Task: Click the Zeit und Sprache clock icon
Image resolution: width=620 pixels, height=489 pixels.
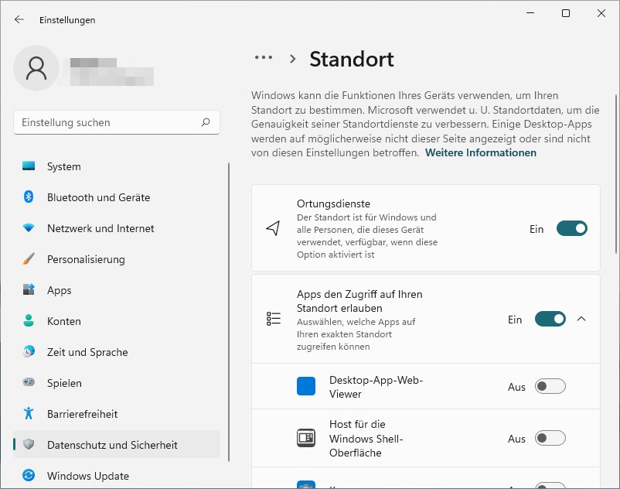Action: click(29, 351)
